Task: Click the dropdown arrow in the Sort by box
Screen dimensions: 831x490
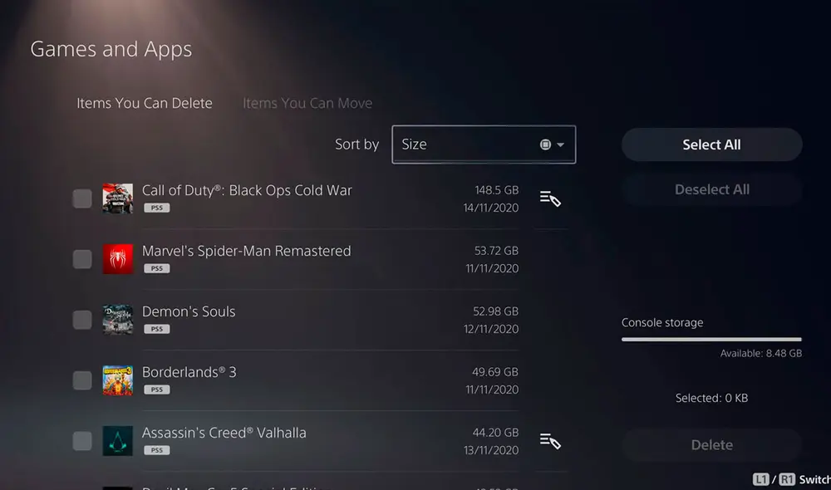Action: pos(560,145)
